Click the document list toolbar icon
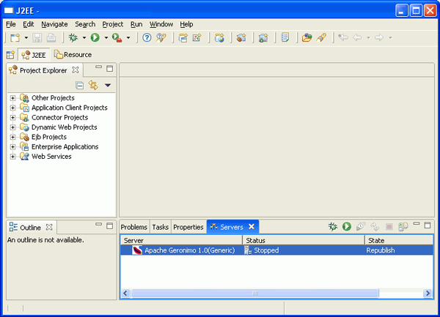440x317 pixels. coord(285,37)
